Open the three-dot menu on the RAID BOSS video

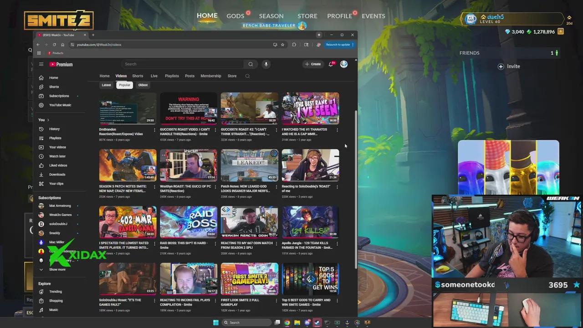(x=215, y=244)
